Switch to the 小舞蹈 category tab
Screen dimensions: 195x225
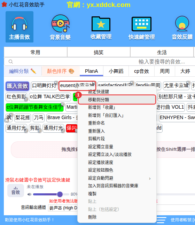(x=116, y=71)
